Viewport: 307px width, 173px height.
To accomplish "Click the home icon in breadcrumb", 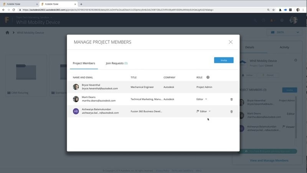I will 7,33.
